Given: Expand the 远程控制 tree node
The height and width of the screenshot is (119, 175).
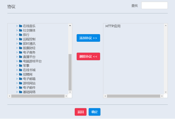Looking at the screenshot, I should click(17, 39).
